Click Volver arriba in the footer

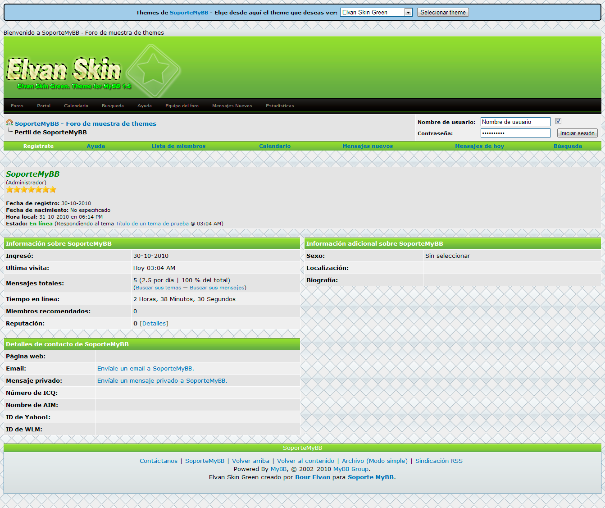click(250, 461)
